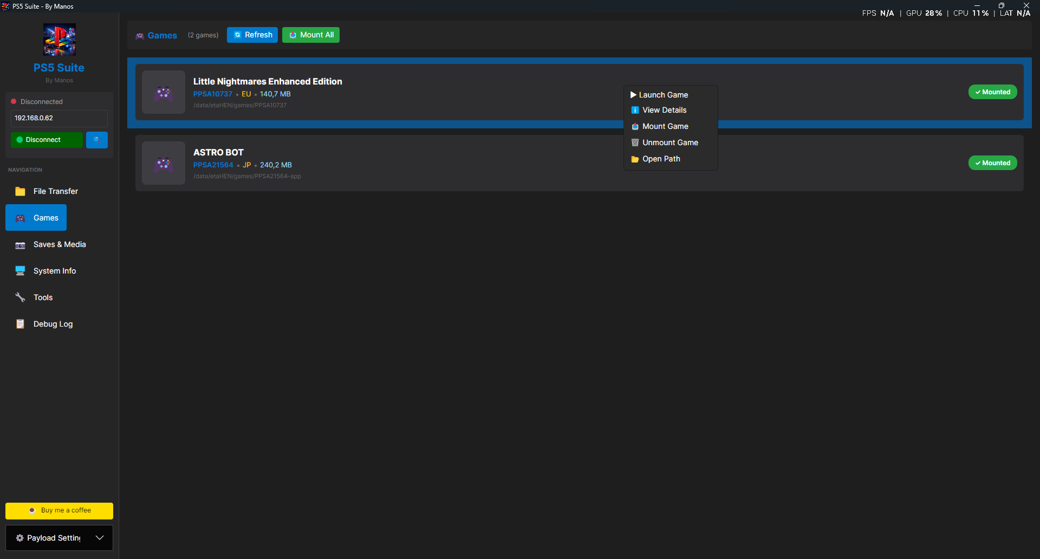1040x559 pixels.
Task: Click the ASTRO BOT game thumbnail
Action: click(x=164, y=163)
